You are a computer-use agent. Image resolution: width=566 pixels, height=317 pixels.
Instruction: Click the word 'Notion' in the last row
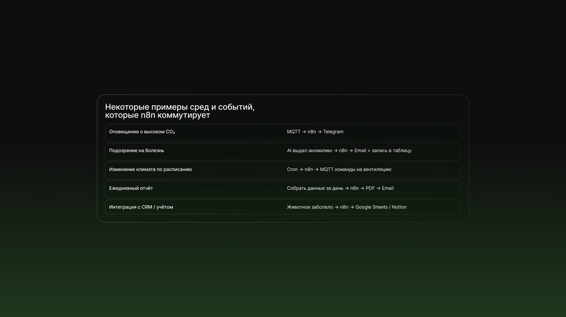(x=399, y=207)
